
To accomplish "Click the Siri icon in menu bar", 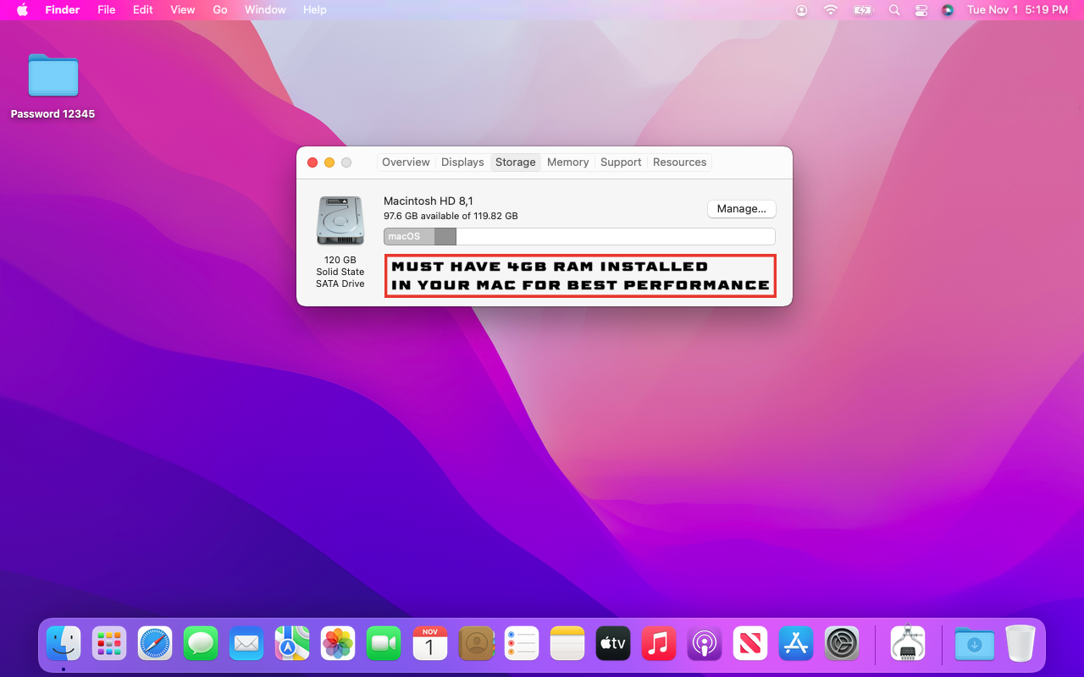I will pos(948,10).
